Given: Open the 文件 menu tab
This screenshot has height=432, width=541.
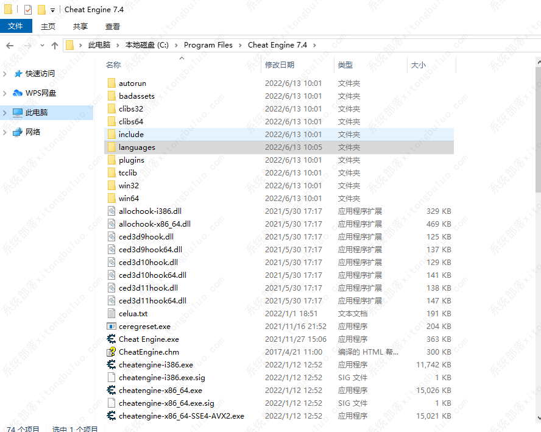Looking at the screenshot, I should (16, 26).
